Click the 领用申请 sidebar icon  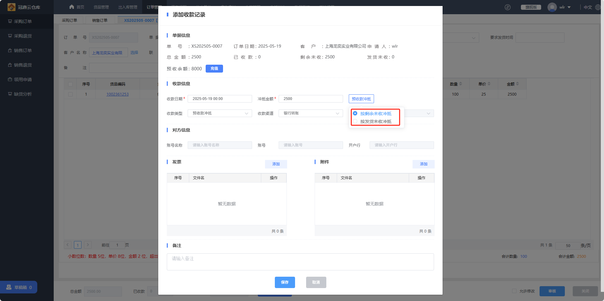10,80
